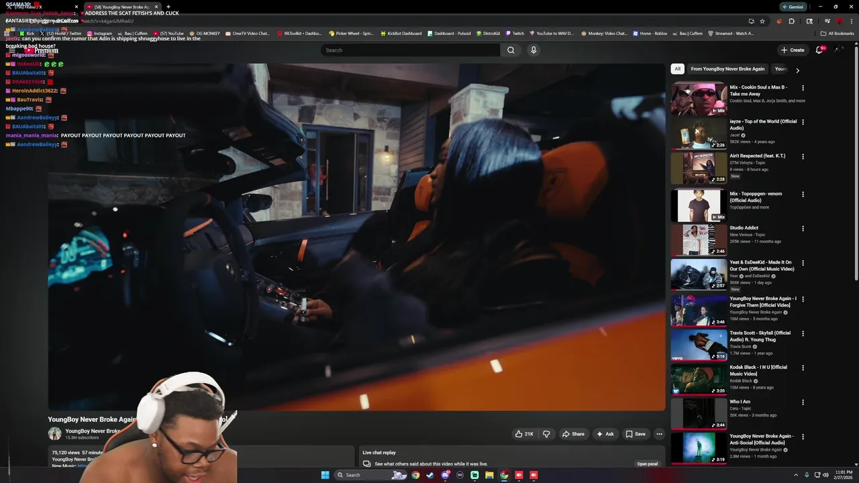The width and height of the screenshot is (859, 483).
Task: Open Steam from the taskbar
Action: (x=430, y=475)
